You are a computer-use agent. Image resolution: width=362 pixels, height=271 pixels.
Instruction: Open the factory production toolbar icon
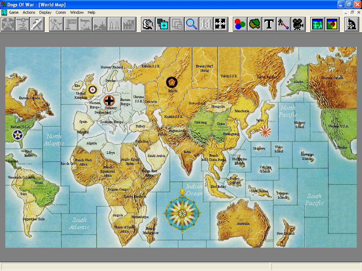point(129,24)
